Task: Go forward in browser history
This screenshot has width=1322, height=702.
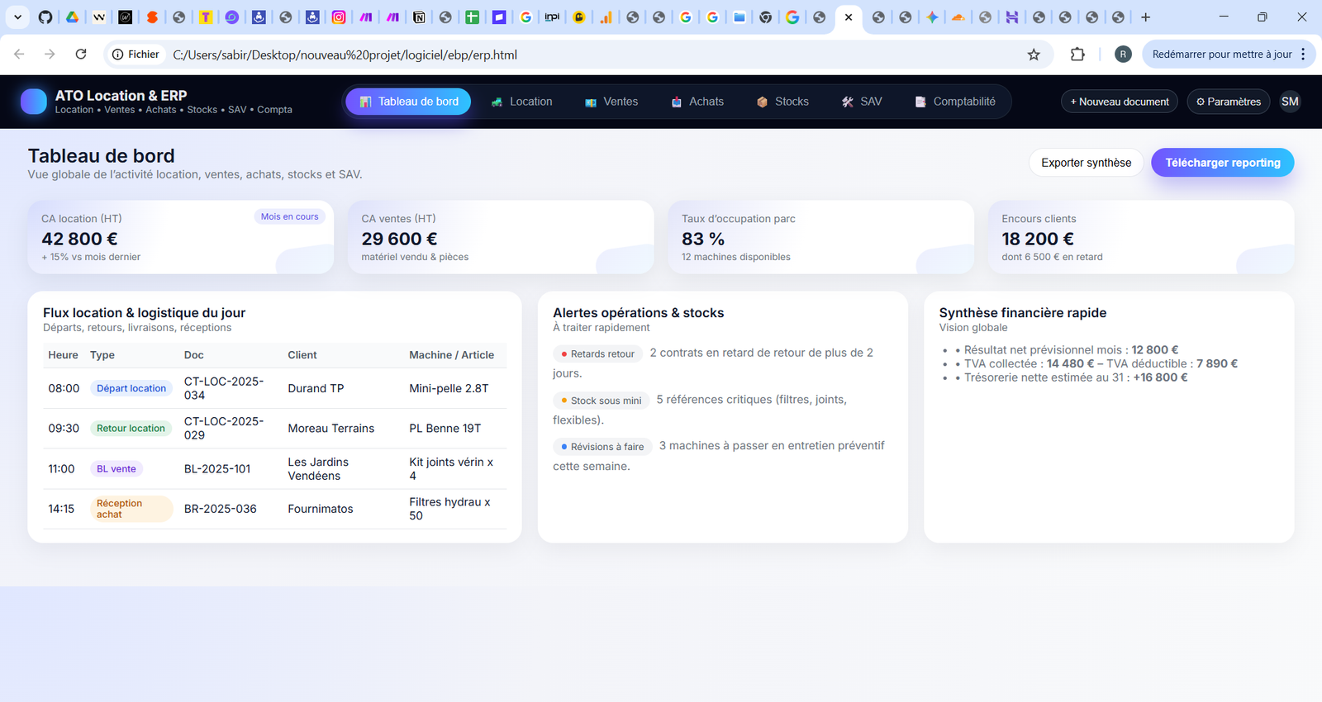Action: [50, 55]
